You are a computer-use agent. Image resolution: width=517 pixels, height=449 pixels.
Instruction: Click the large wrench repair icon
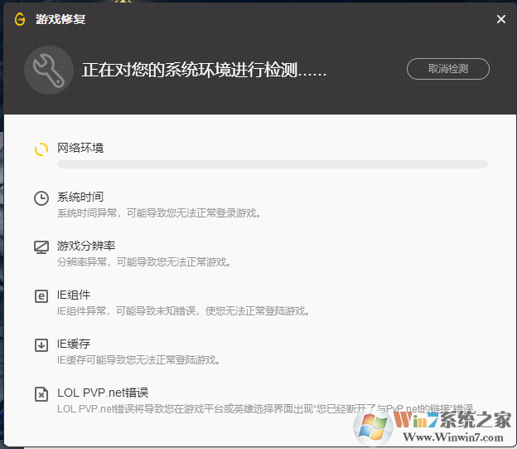(x=48, y=70)
